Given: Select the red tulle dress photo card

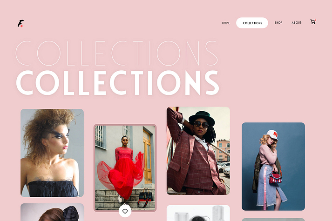Looking at the screenshot, I should [x=125, y=167].
